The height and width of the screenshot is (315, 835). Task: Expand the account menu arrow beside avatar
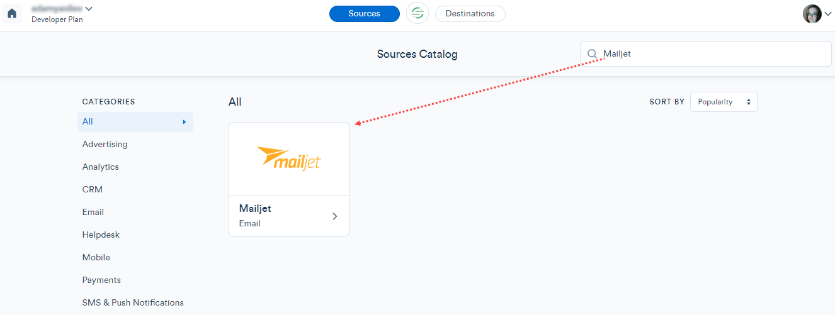pyautogui.click(x=827, y=14)
